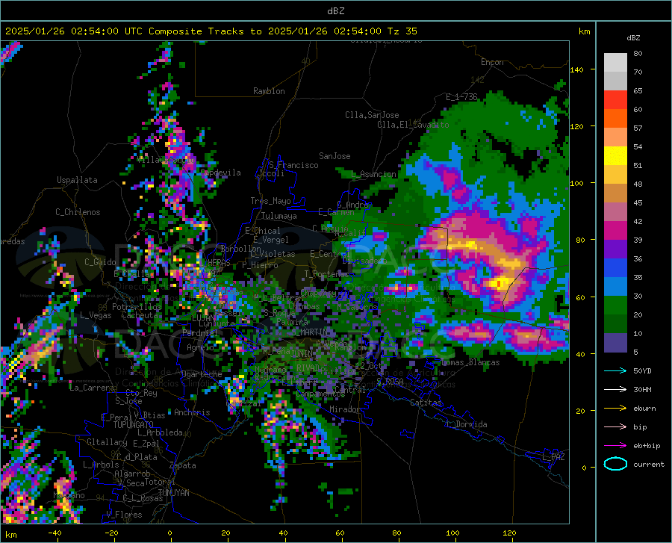The image size is (672, 543).
Task: Click the TUNUYAN place label
Action: tap(173, 493)
